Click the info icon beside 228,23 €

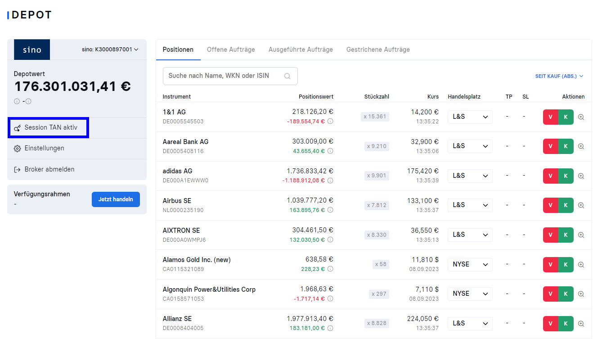click(330, 269)
